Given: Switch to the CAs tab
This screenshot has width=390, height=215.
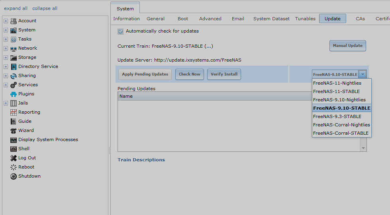Looking at the screenshot, I should click(360, 19).
